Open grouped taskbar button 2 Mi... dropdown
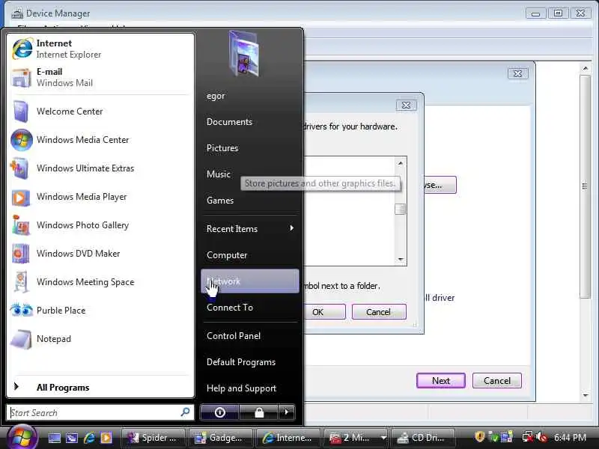 [x=383, y=438]
